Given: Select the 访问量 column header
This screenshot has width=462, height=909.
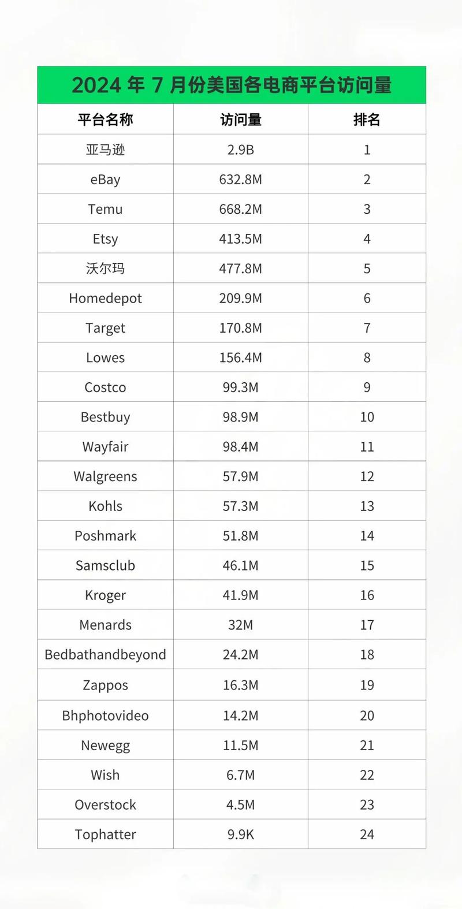Looking at the screenshot, I should (240, 120).
